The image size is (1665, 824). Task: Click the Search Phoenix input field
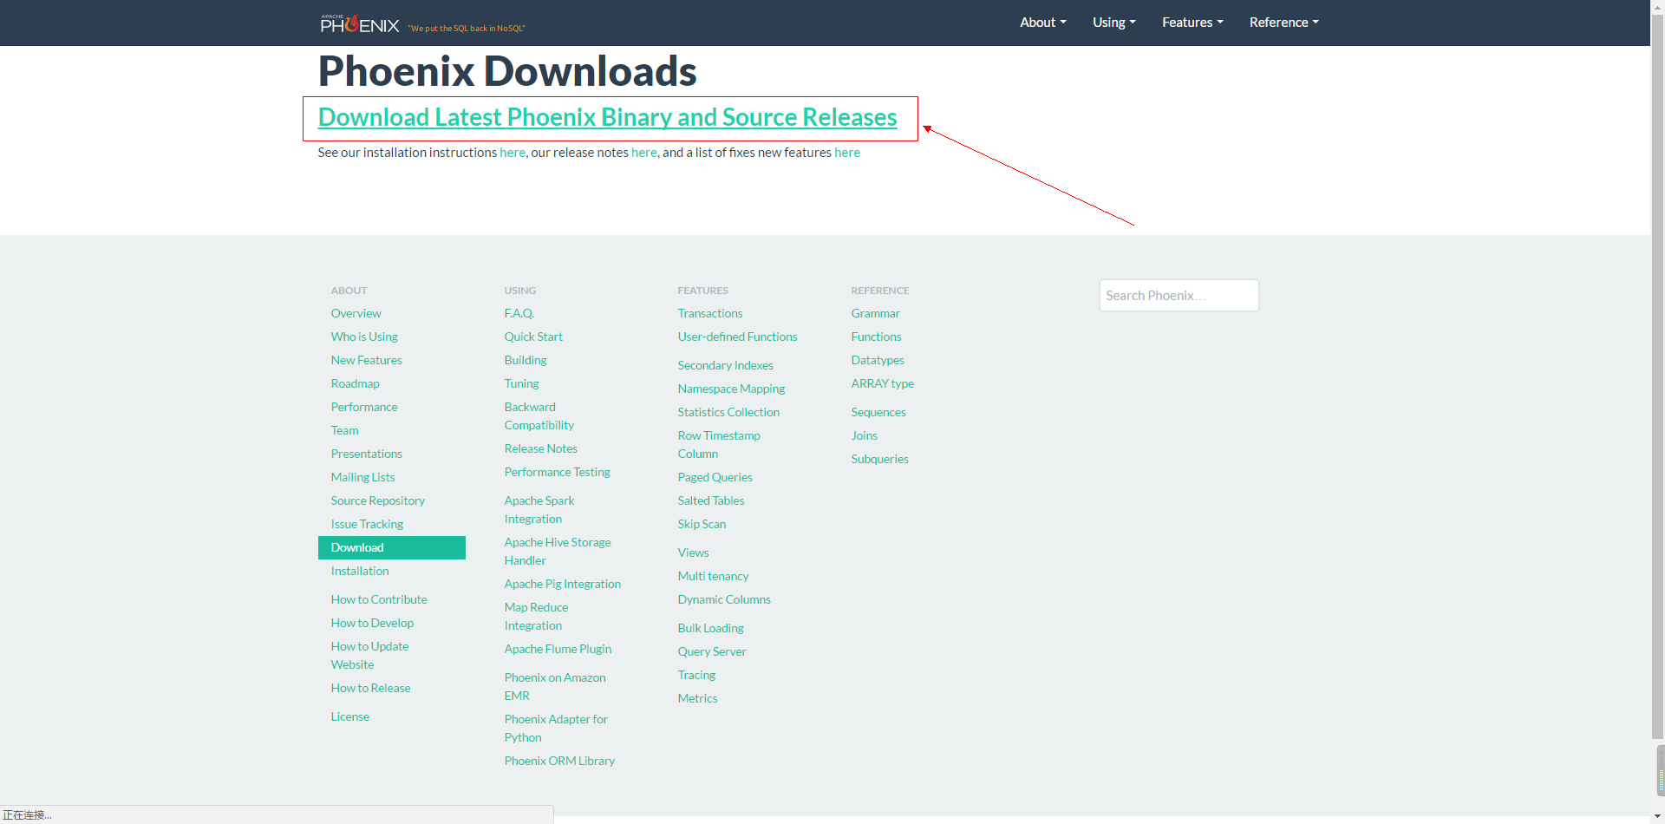tap(1179, 296)
